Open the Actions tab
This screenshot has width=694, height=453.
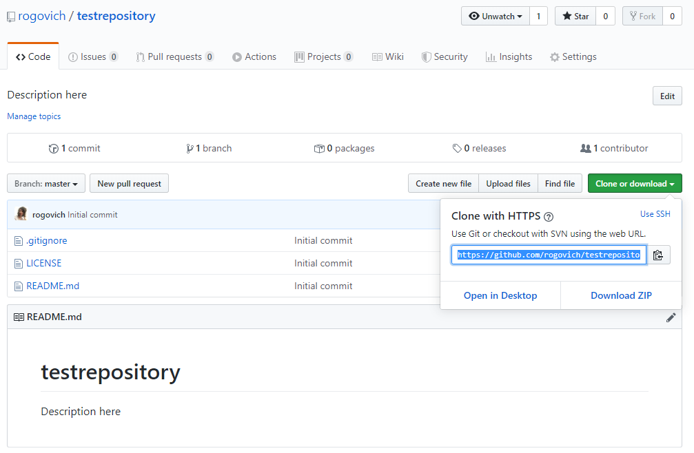(254, 56)
